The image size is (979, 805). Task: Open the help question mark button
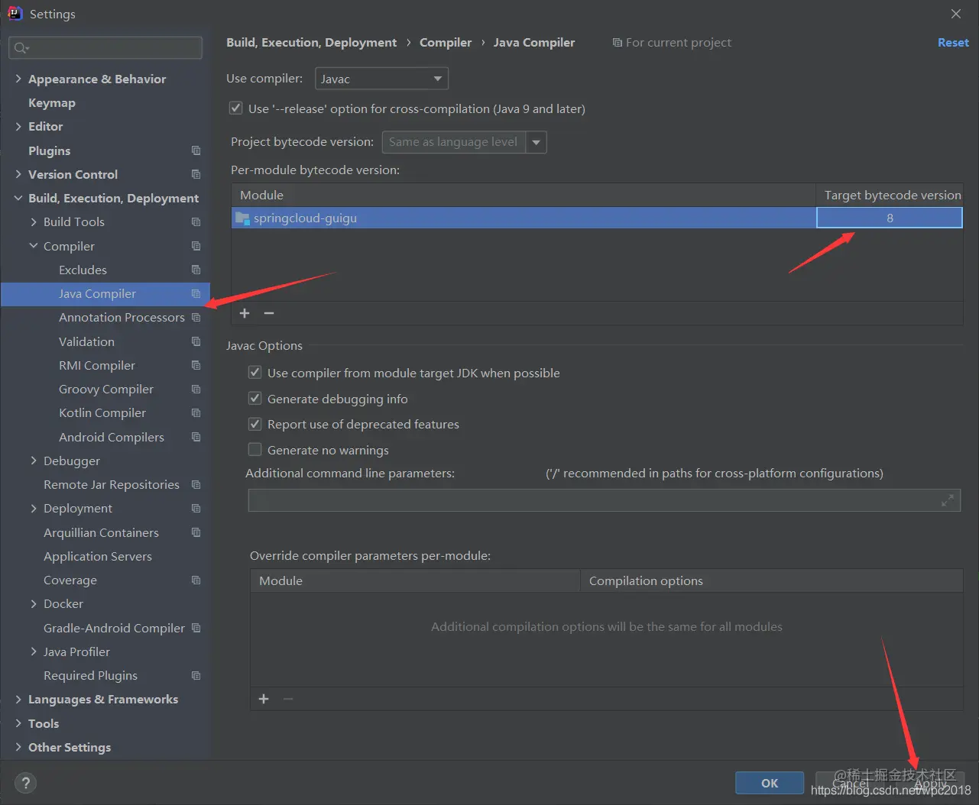tap(25, 783)
